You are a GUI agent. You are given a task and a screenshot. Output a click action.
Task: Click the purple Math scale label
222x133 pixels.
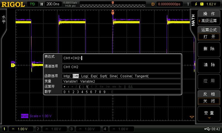click(x=36, y=116)
